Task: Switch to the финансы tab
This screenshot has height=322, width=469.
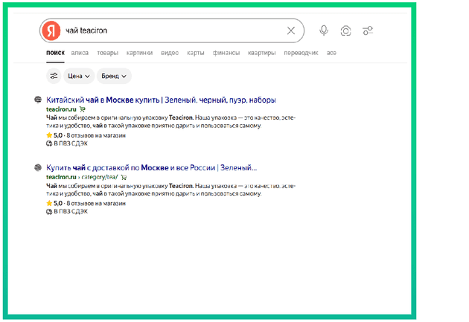Action: pos(226,53)
